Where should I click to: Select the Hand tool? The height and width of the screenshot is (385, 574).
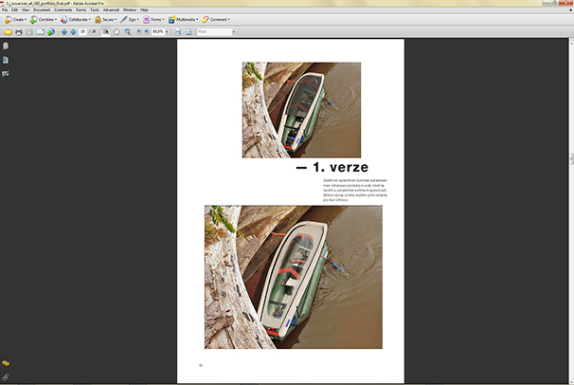(x=117, y=31)
